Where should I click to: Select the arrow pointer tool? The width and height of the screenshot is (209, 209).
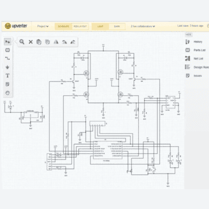8,42
